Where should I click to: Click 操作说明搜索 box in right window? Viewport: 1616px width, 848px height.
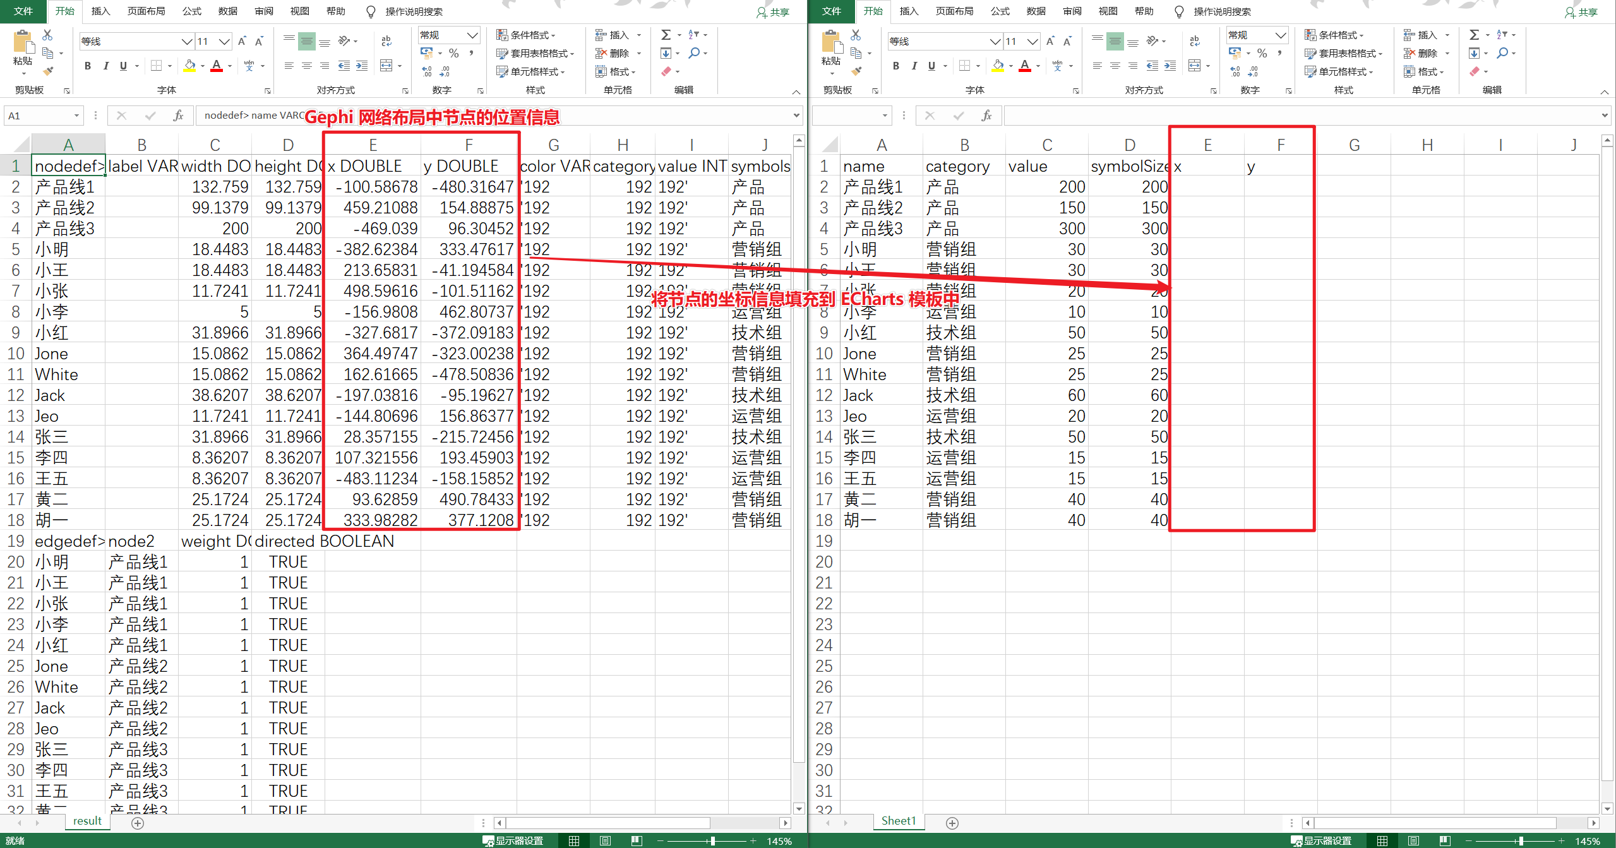1222,11
